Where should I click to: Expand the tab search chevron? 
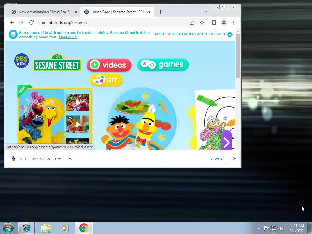[x=205, y=12]
